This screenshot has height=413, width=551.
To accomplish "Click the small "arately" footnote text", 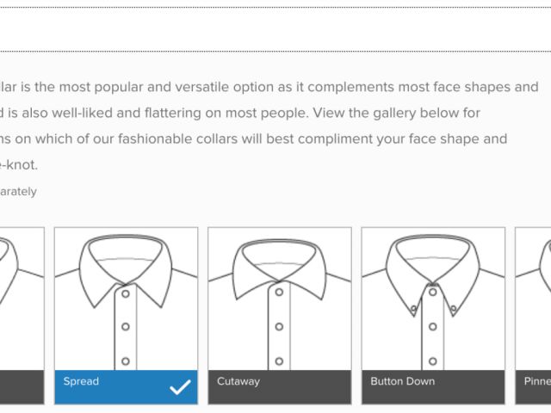I will (x=18, y=192).
